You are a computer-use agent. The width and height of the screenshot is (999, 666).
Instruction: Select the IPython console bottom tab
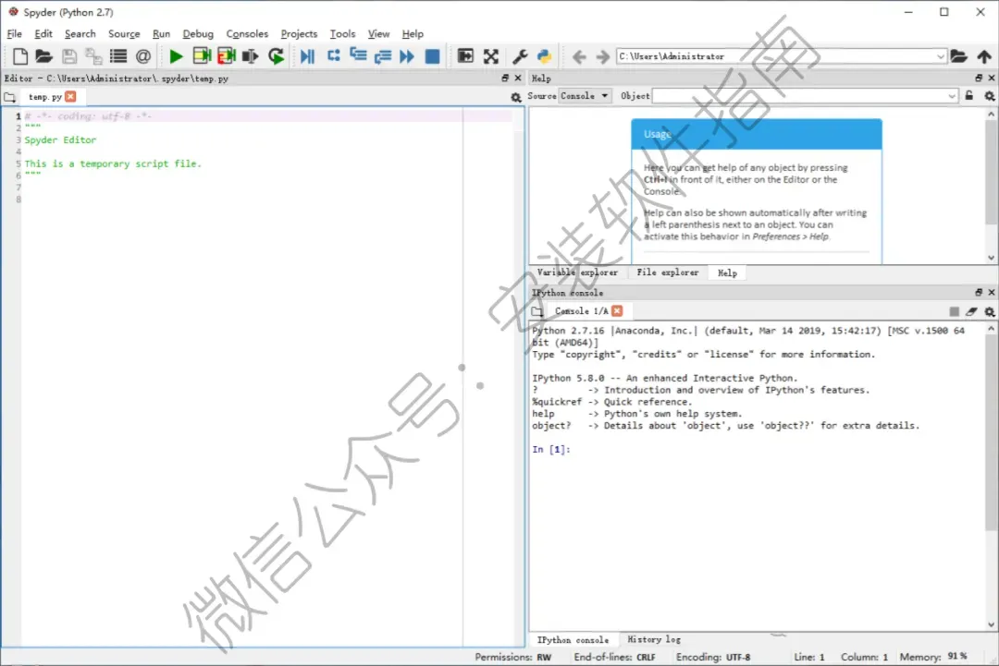pos(573,640)
